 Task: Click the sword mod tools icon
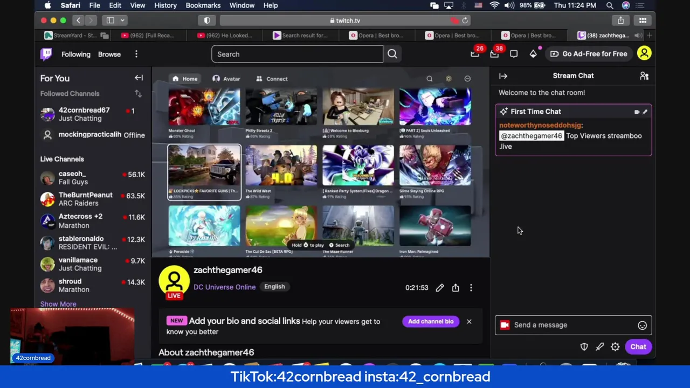(x=599, y=347)
